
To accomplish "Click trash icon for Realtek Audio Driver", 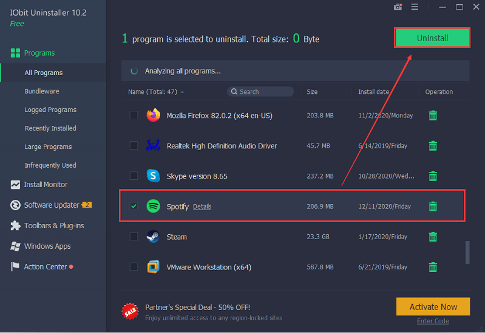I will pos(433,146).
